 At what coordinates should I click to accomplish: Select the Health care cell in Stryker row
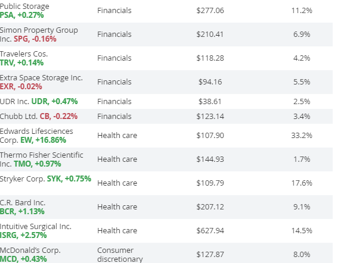[x=117, y=183]
